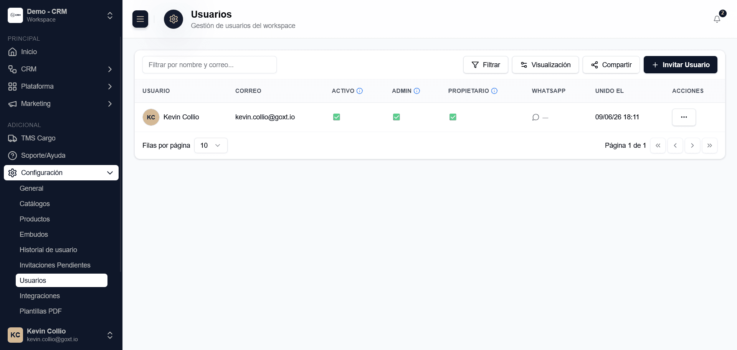Viewport: 737px width, 350px height.
Task: Open Integraciones in Configuración
Action: coord(40,296)
